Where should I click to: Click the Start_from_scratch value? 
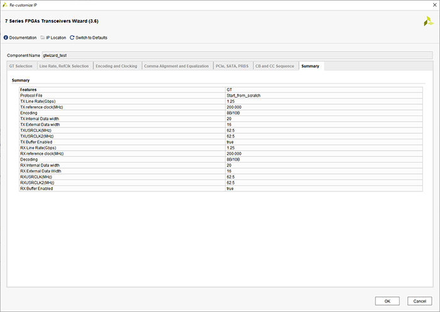244,95
